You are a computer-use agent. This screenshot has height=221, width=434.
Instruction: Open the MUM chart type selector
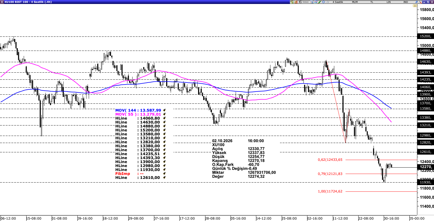pos(355,2)
